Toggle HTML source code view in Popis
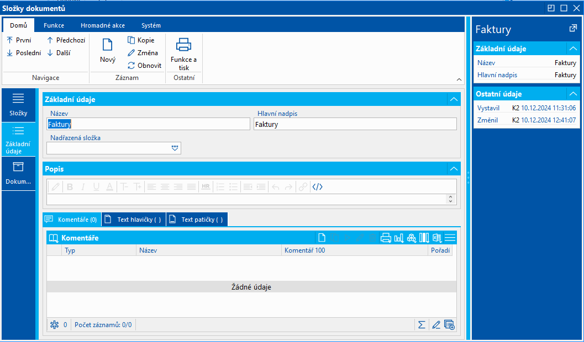This screenshot has height=342, width=584. pos(317,187)
